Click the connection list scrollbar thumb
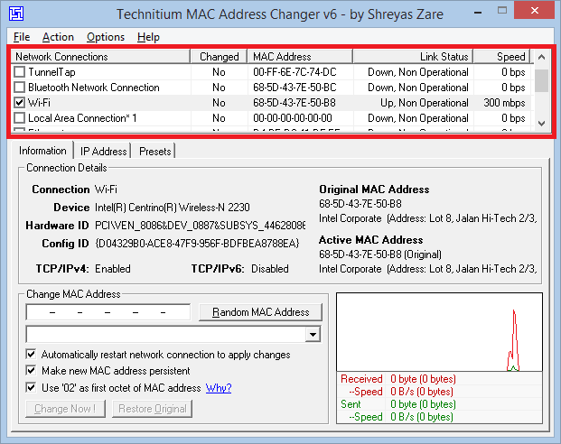 pos(542,80)
